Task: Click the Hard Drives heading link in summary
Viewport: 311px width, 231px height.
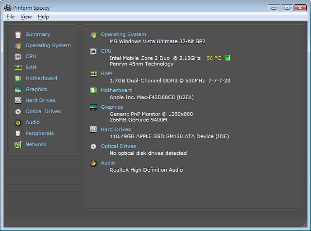Action: pyautogui.click(x=116, y=130)
